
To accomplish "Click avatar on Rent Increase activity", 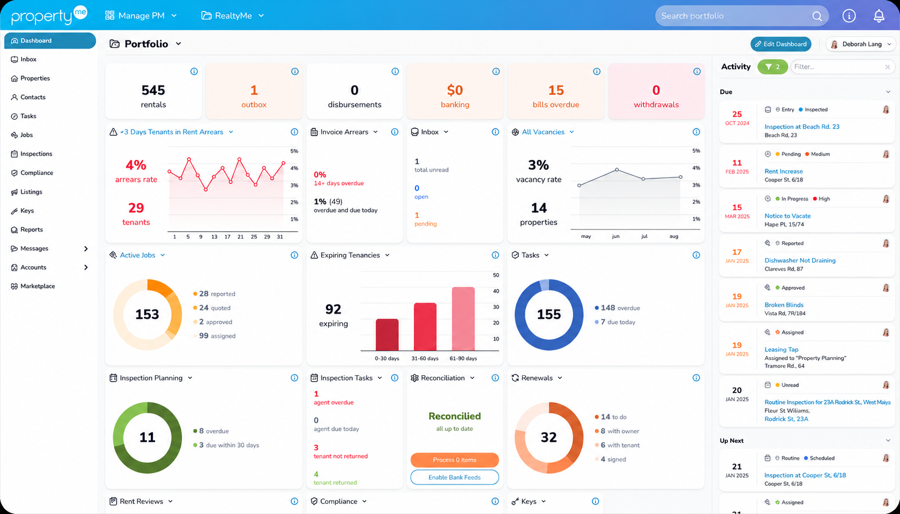I will 886,155.
